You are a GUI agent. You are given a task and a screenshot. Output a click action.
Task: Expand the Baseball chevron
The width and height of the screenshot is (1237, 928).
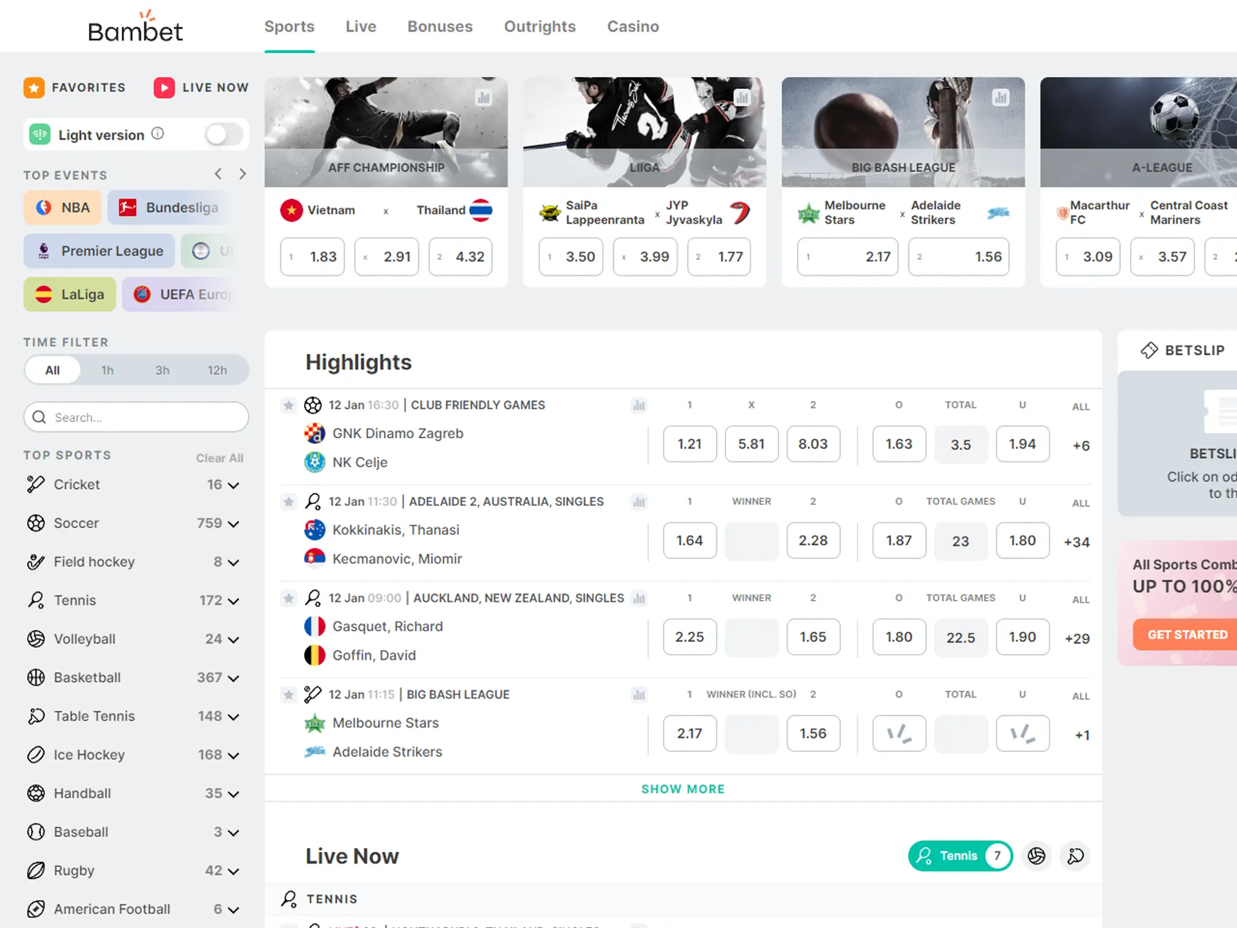[233, 833]
